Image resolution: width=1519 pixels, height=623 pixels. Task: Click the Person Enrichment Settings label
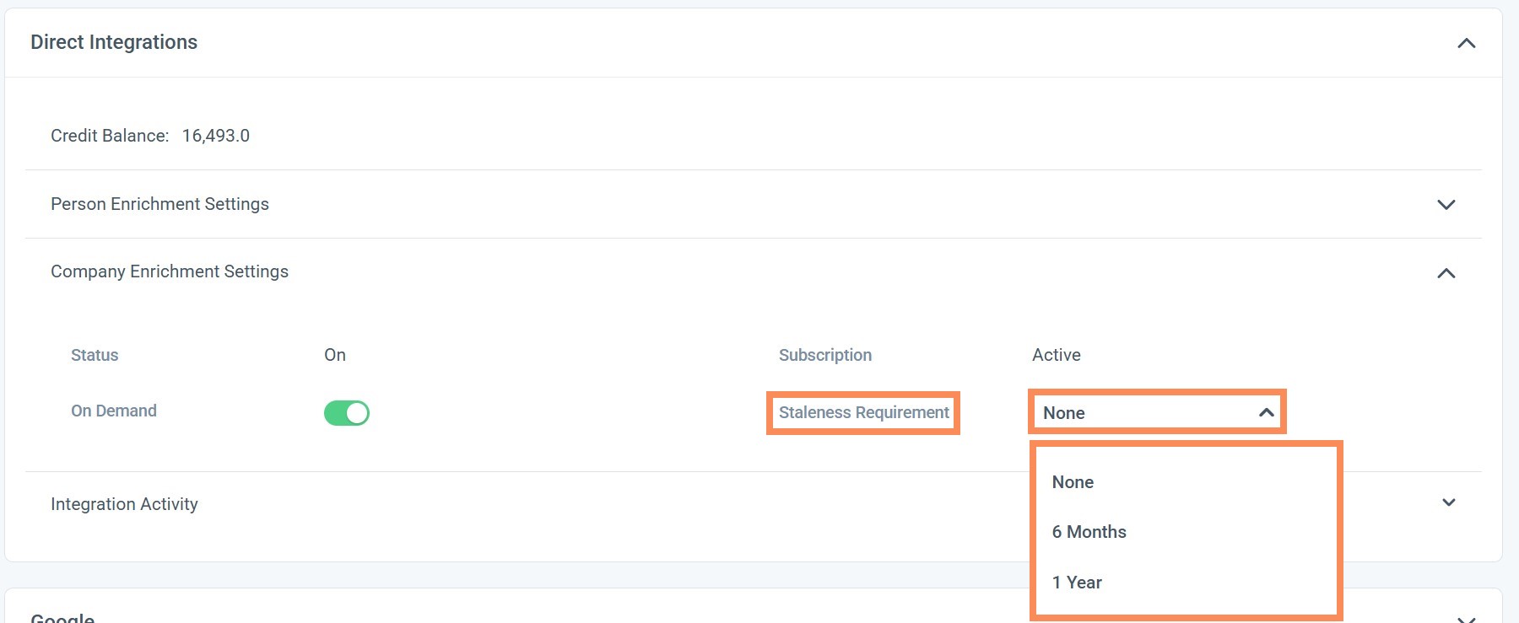click(159, 204)
